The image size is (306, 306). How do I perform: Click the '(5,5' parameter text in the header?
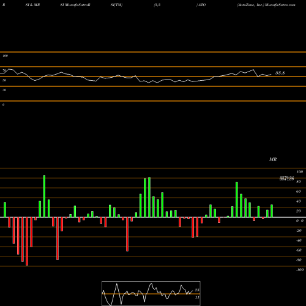coord(157,5)
